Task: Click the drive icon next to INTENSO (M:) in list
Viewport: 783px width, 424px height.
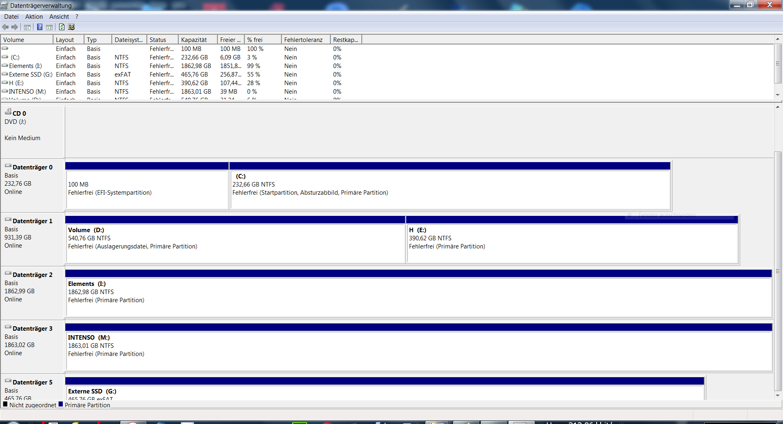Action: click(x=5, y=91)
